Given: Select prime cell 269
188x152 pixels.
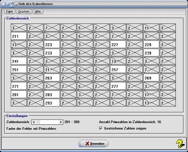Looking at the screenshot, I should 151,78.
